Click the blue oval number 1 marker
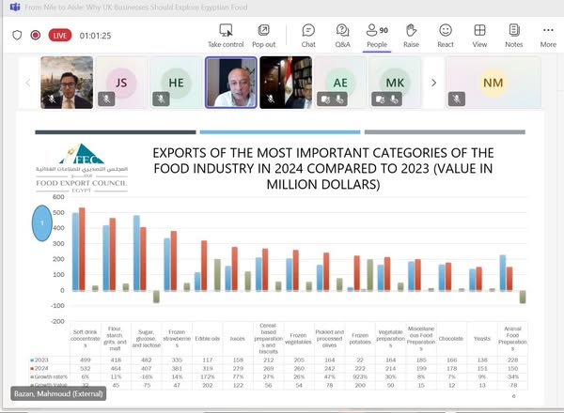 [41, 222]
